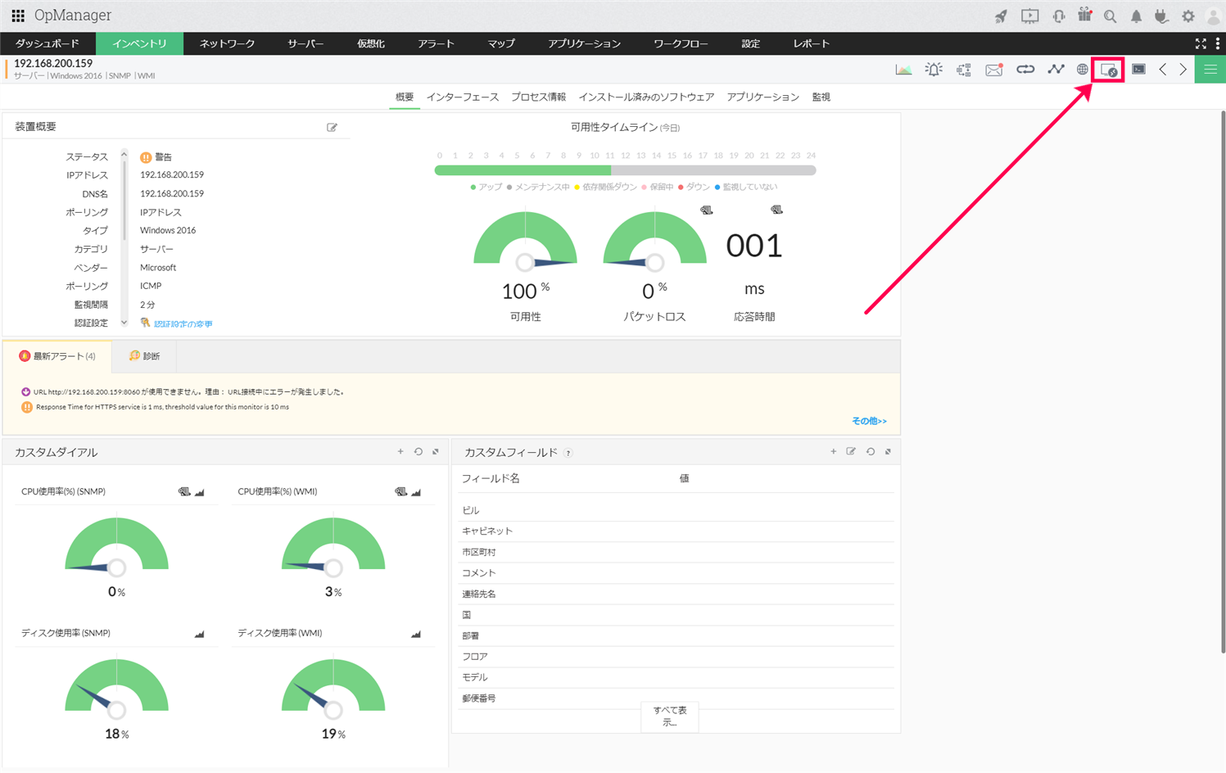
Task: Click the availability timeline bar
Action: (x=625, y=170)
